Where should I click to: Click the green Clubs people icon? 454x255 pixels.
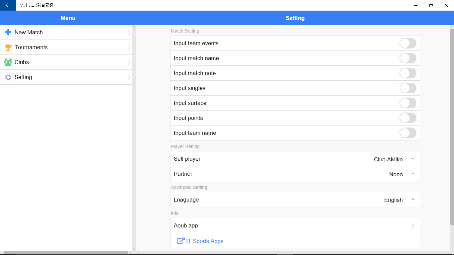8,62
